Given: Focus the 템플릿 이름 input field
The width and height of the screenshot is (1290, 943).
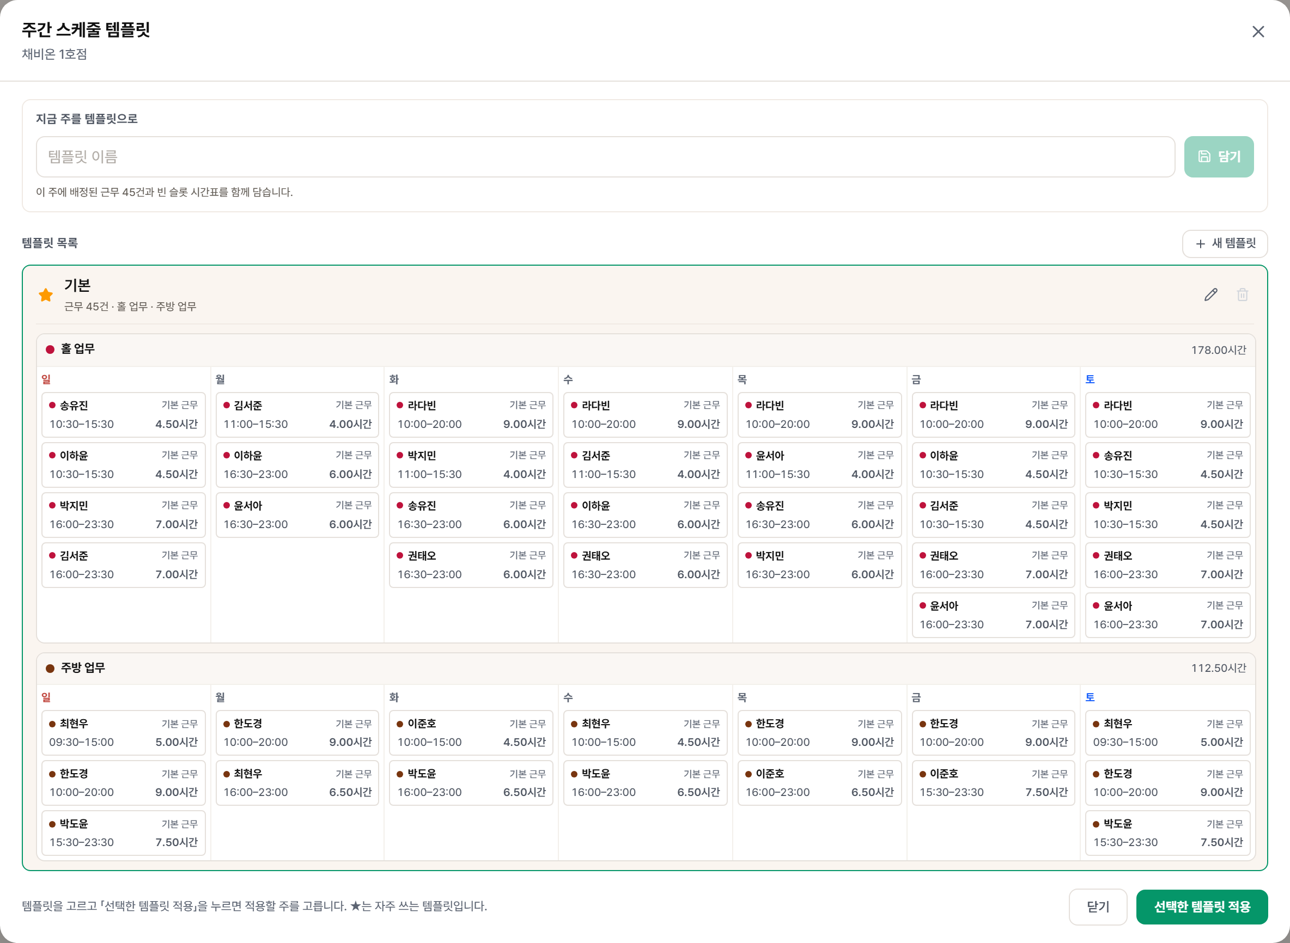Looking at the screenshot, I should point(605,156).
